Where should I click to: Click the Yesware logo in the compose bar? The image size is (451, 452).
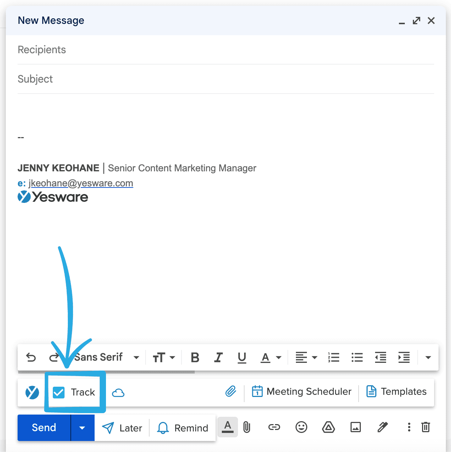[32, 392]
